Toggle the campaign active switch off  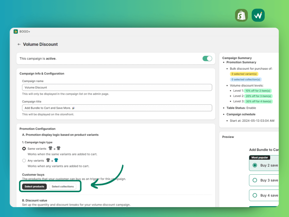(207, 58)
